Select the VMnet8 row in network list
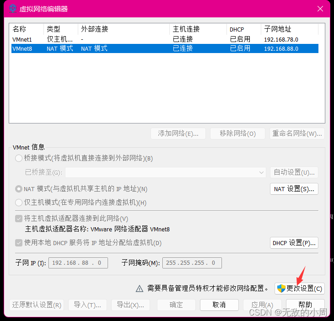Image resolution: width=334 pixels, height=321 pixels. (165, 48)
